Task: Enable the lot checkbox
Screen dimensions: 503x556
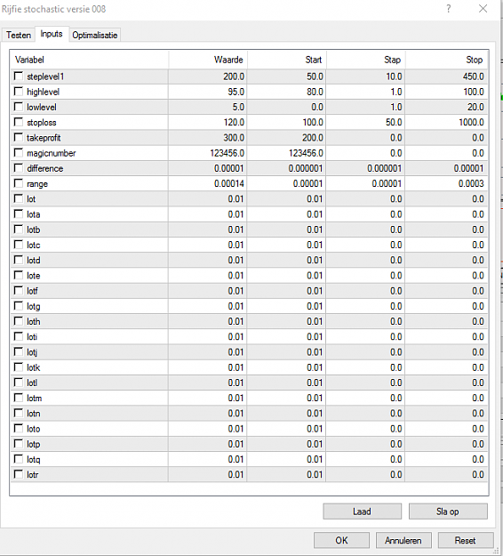Action: pyautogui.click(x=19, y=198)
